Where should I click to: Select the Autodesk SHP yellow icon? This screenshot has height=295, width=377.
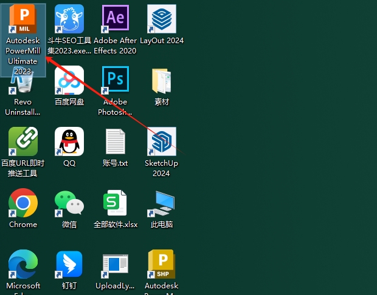coord(162,264)
